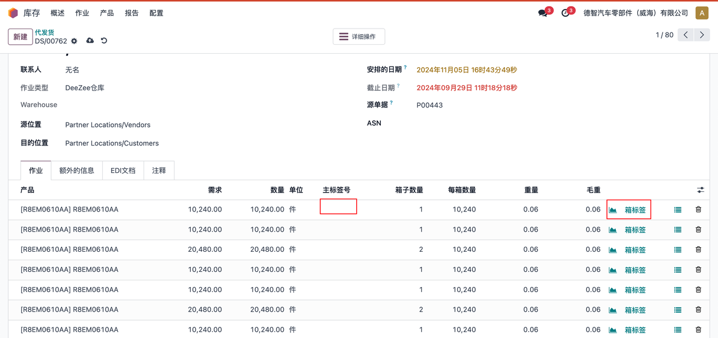Image resolution: width=718 pixels, height=338 pixels.
Task: Click the 详细操作 button
Action: pyautogui.click(x=358, y=36)
